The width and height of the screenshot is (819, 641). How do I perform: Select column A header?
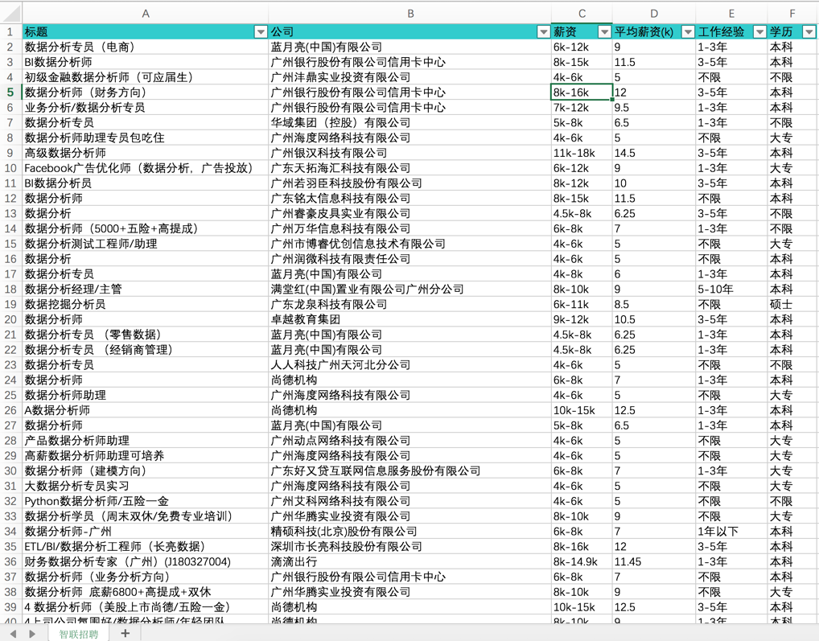point(145,14)
